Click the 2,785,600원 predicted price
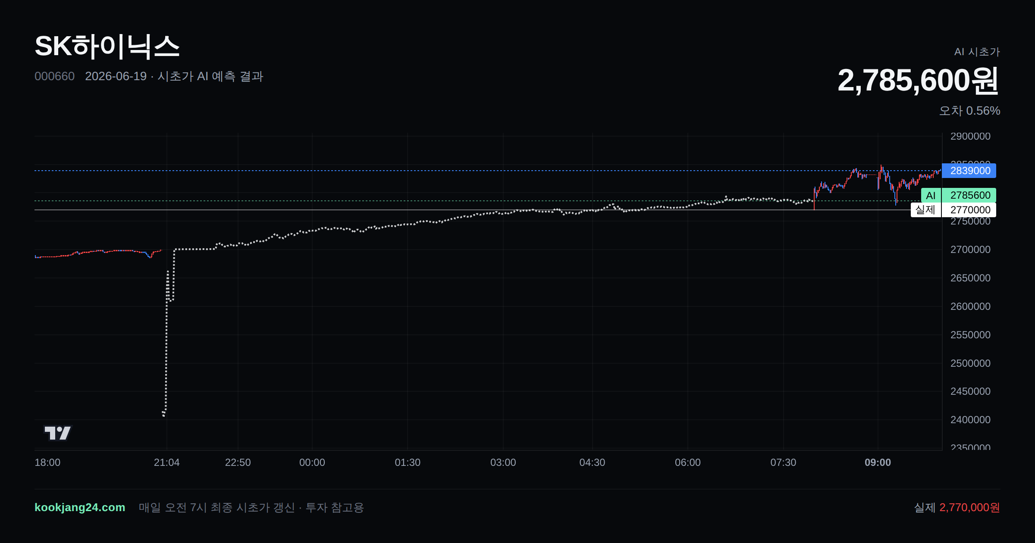The height and width of the screenshot is (543, 1035). click(x=919, y=81)
